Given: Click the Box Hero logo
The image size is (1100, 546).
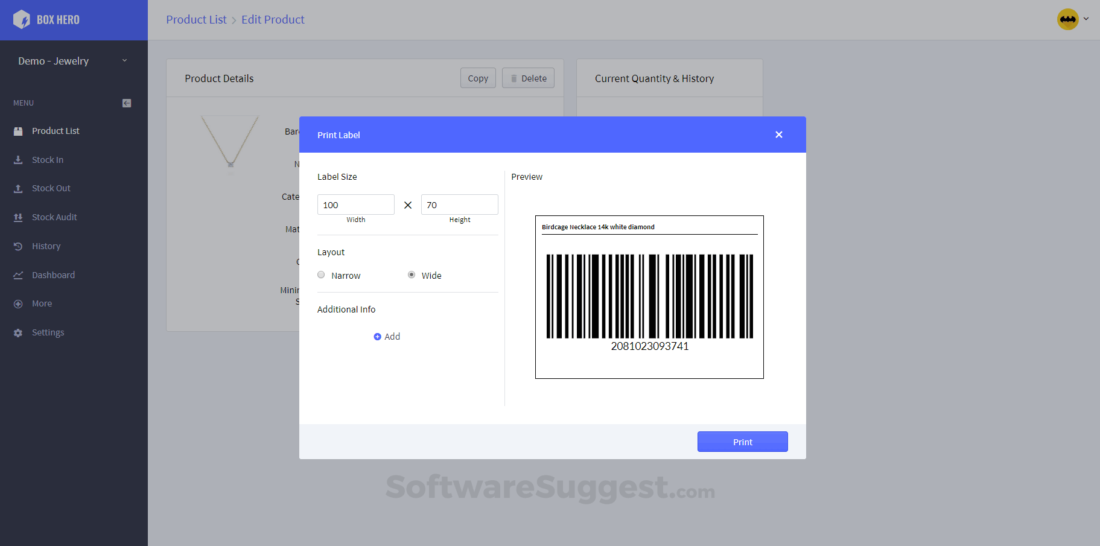Looking at the screenshot, I should 48,19.
